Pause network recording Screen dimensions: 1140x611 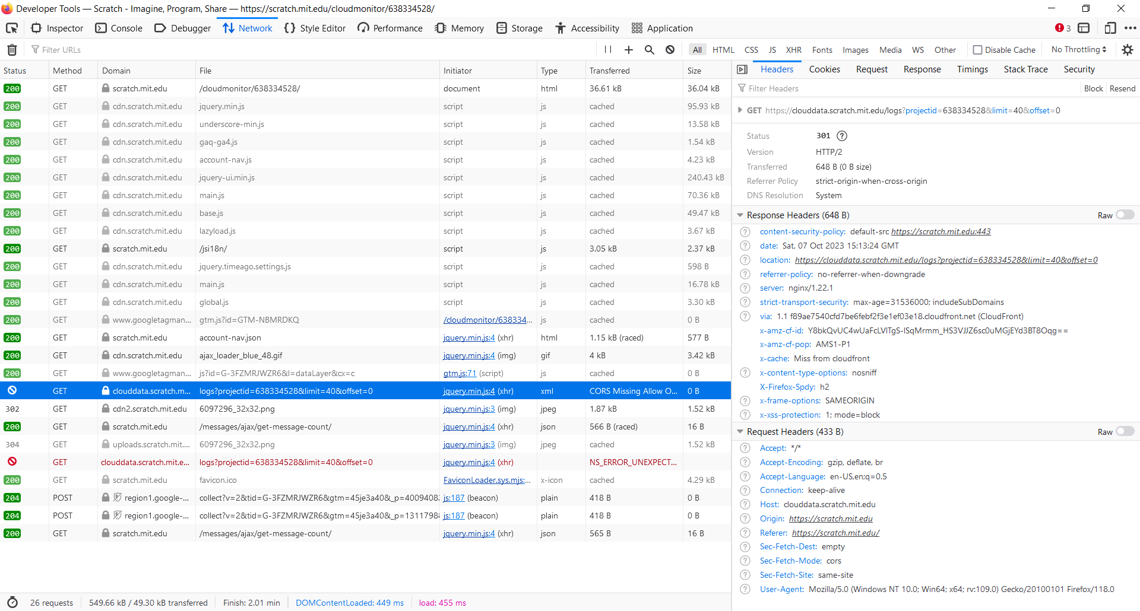pyautogui.click(x=608, y=50)
